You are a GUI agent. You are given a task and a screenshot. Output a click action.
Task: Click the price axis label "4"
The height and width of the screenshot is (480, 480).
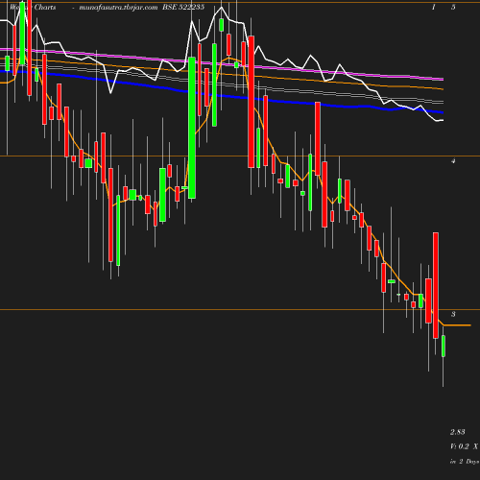coord(453,161)
